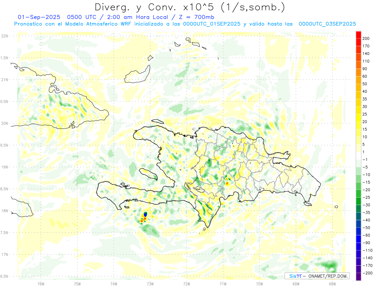Click the positive colorbar value '40'

click(365, 91)
